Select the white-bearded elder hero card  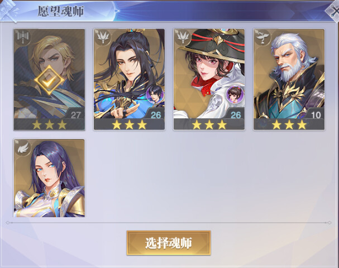(289, 79)
